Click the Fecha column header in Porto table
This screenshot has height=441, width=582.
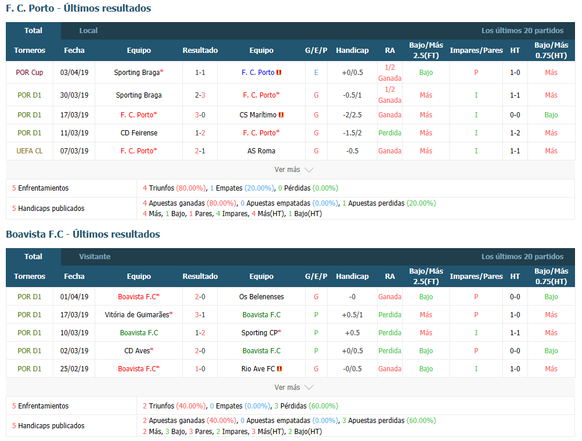(x=74, y=51)
